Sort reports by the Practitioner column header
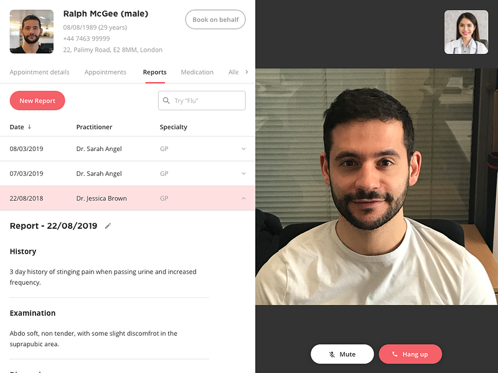The image size is (498, 373). coord(94,127)
